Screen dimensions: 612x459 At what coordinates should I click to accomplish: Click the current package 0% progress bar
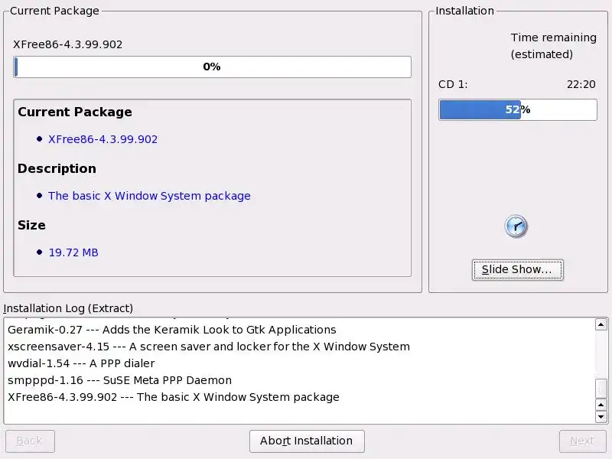click(212, 67)
